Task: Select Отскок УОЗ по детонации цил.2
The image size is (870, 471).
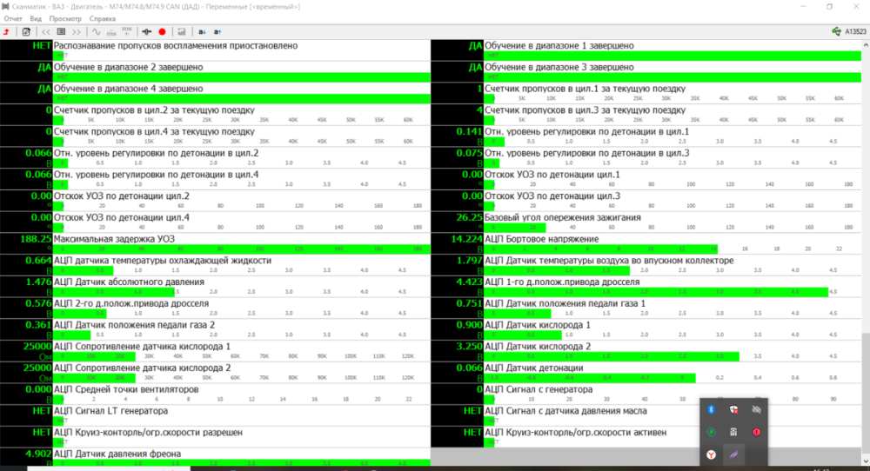Action: (x=215, y=201)
